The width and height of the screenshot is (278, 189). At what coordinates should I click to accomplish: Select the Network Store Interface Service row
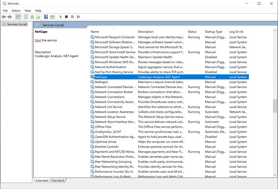tap(169, 122)
